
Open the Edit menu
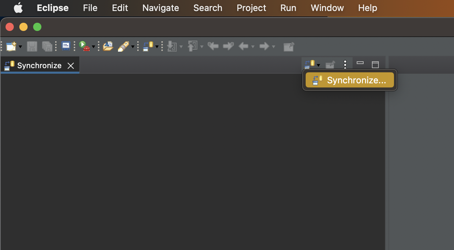[x=120, y=8]
